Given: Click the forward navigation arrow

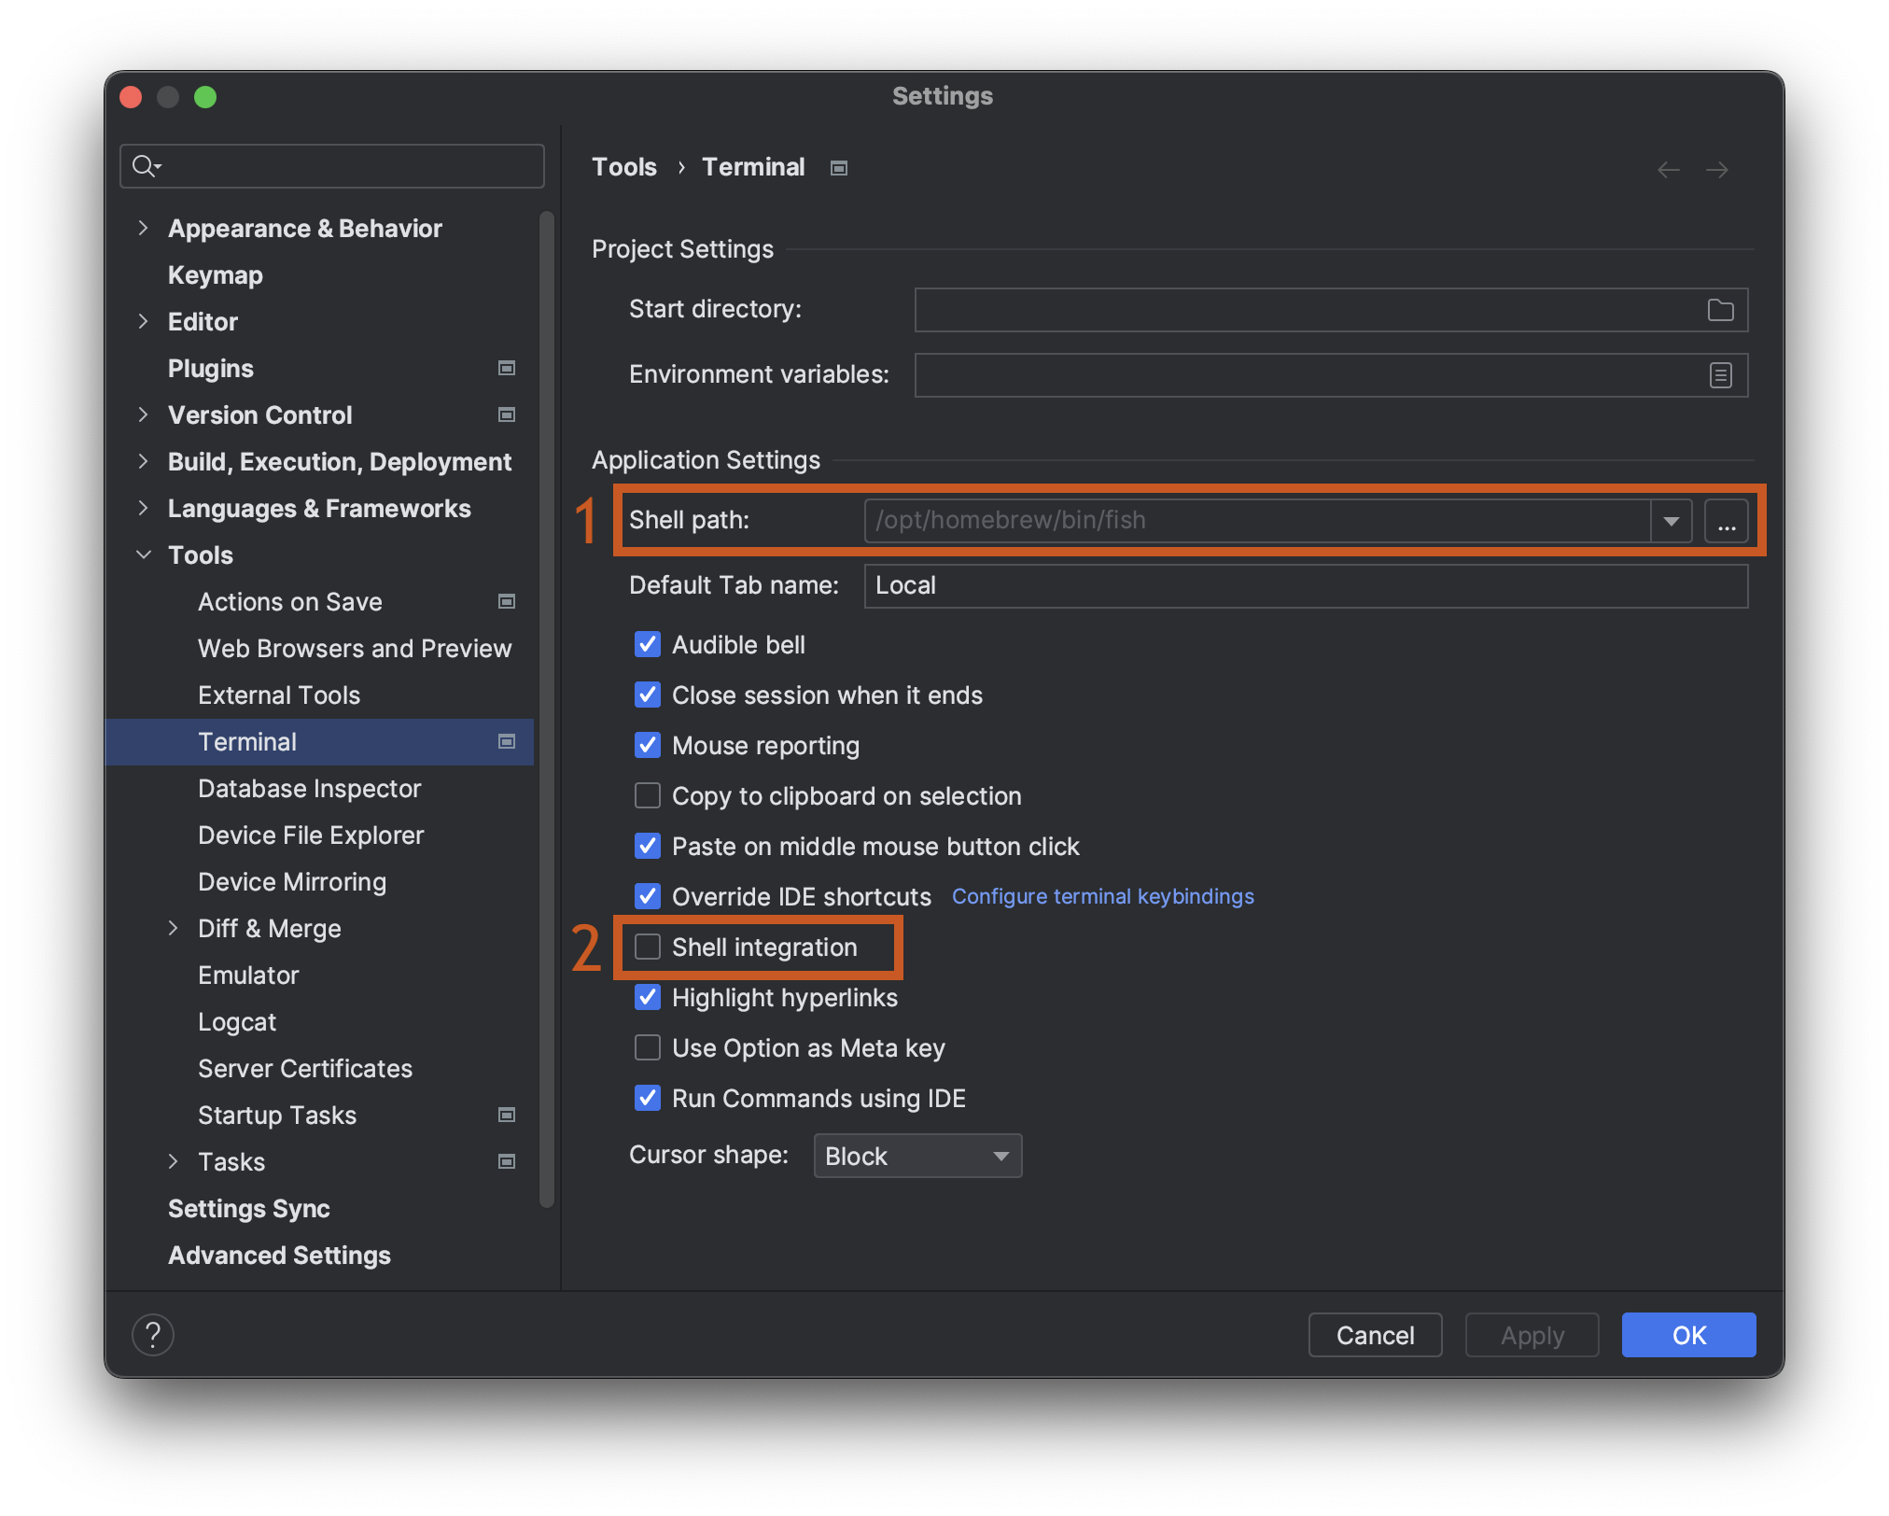Looking at the screenshot, I should coord(1718,169).
